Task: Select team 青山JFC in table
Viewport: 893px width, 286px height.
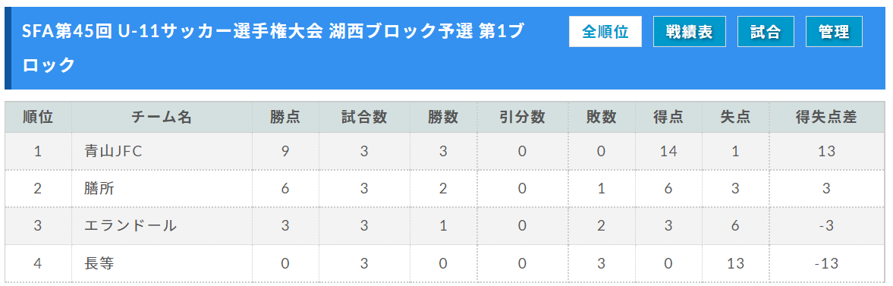Action: coord(113,152)
